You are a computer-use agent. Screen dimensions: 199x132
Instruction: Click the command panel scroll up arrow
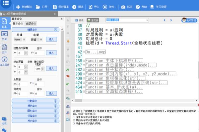(x=62, y=29)
